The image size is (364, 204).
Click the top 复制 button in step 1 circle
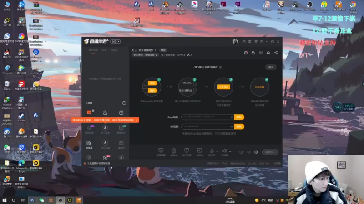click(x=152, y=83)
